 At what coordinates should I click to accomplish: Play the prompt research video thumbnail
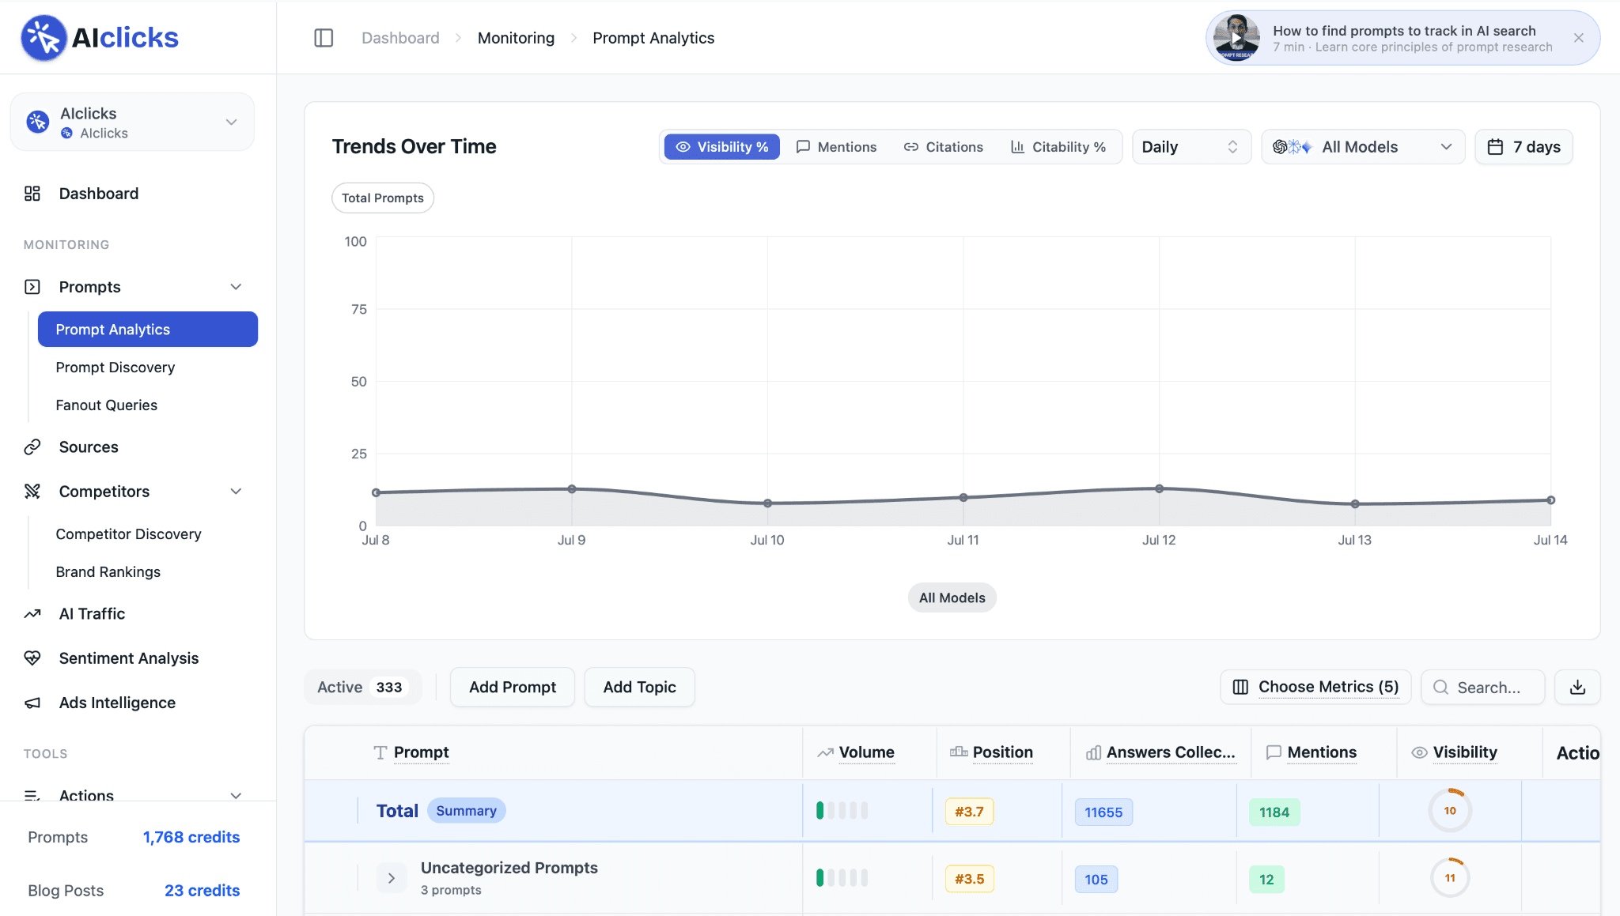click(1236, 38)
